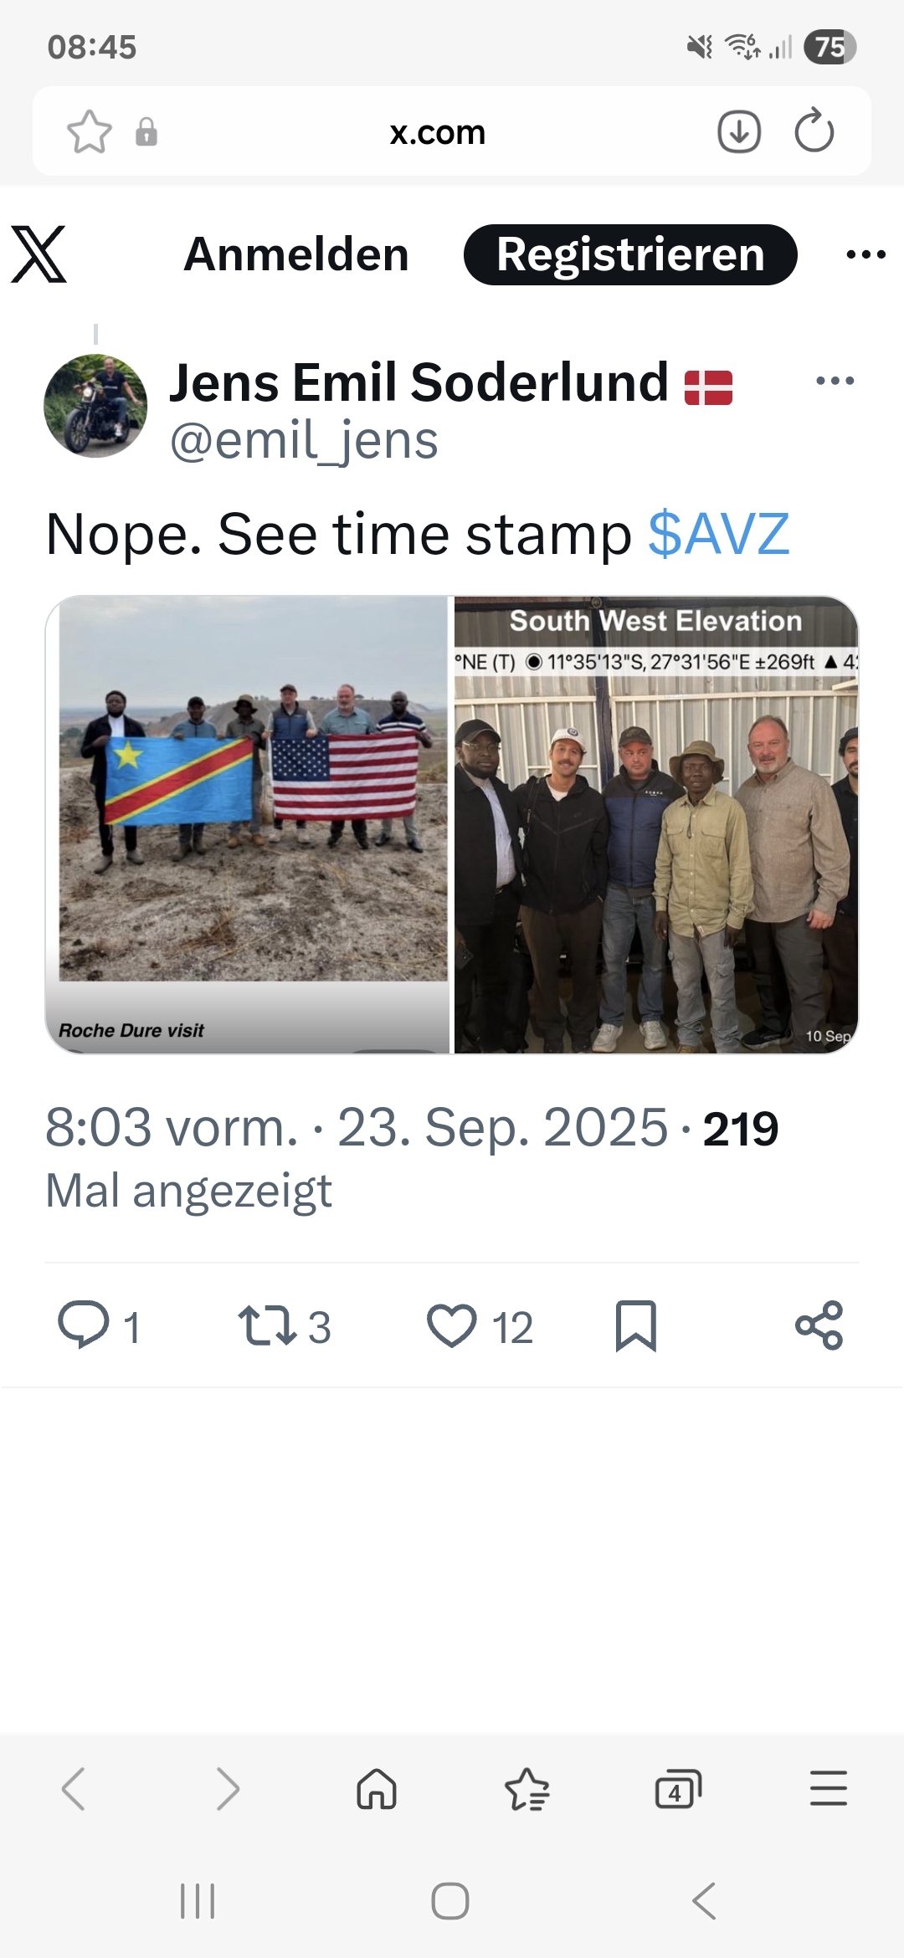This screenshot has width=904, height=1958.
Task: Bookmark this tweet
Action: point(636,1326)
